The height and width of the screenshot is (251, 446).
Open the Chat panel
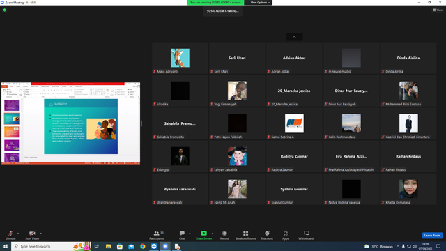pos(182,236)
